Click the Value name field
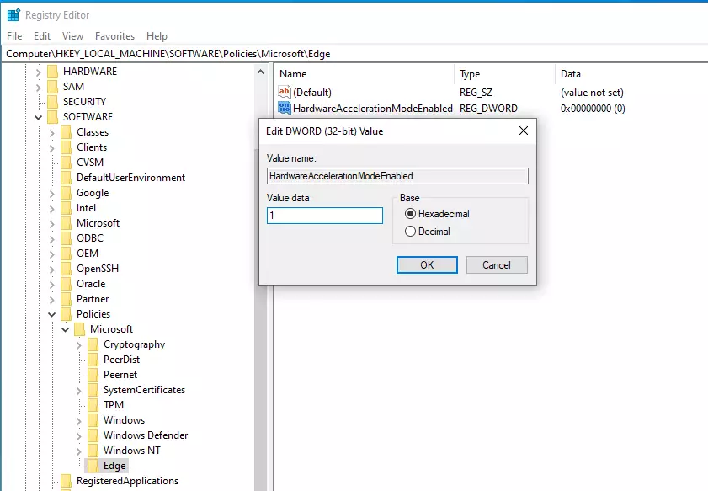The width and height of the screenshot is (708, 491). pos(397,176)
